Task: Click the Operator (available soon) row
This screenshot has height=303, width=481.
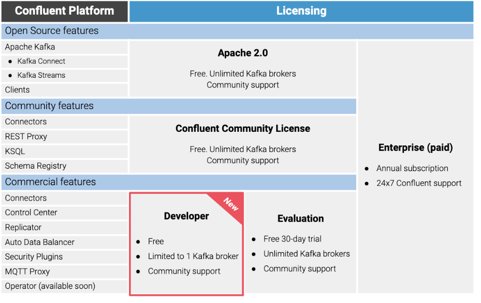Action: point(65,286)
